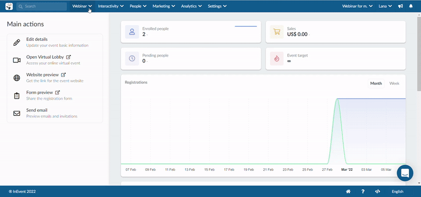Click the globe Website preview icon
The width and height of the screenshot is (421, 197).
click(17, 78)
